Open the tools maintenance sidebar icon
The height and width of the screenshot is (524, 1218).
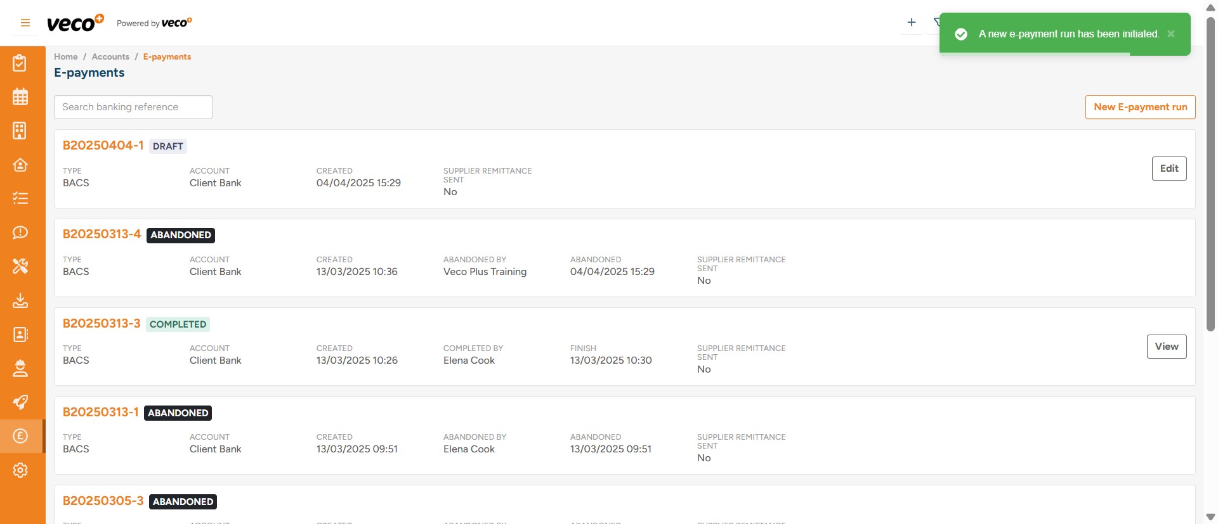click(20, 266)
